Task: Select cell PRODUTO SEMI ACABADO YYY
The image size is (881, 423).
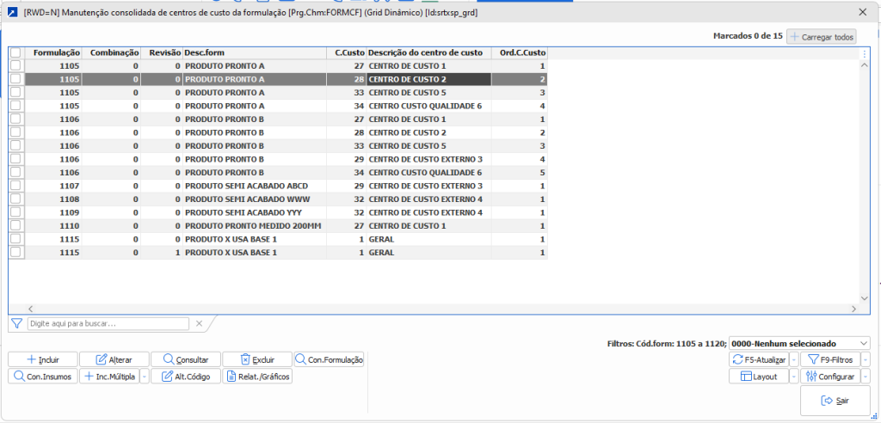Action: [x=255, y=212]
